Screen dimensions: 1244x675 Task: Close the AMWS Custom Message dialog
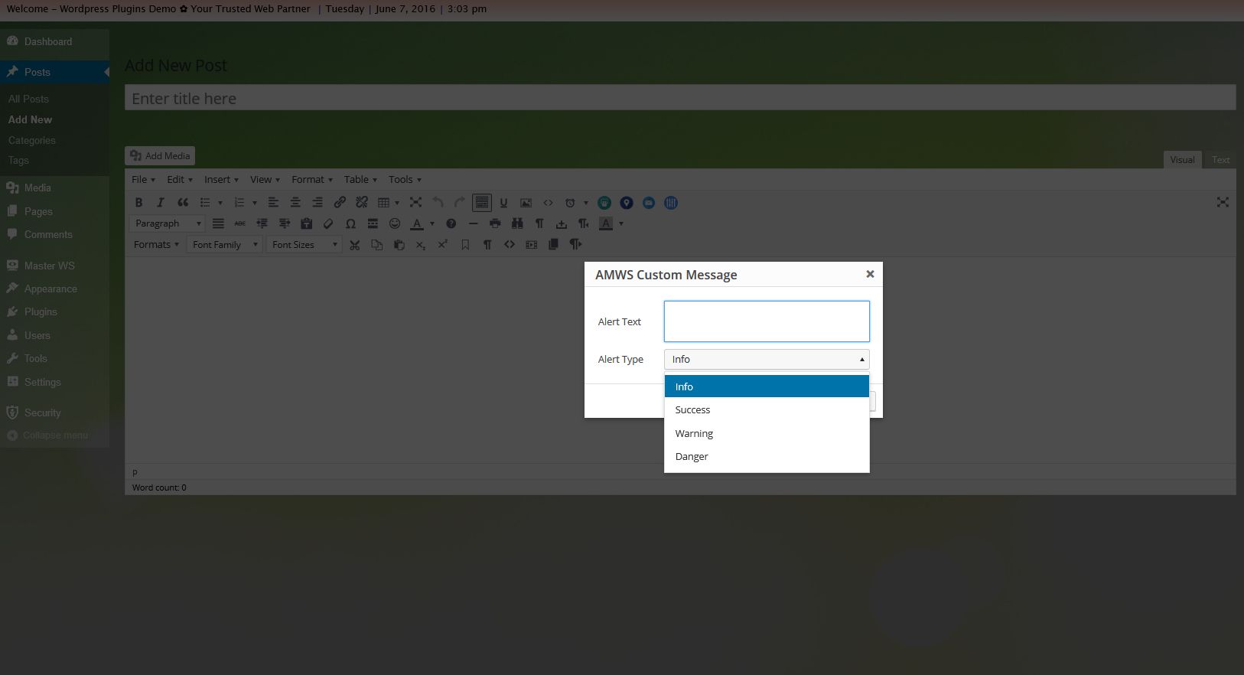(x=870, y=274)
